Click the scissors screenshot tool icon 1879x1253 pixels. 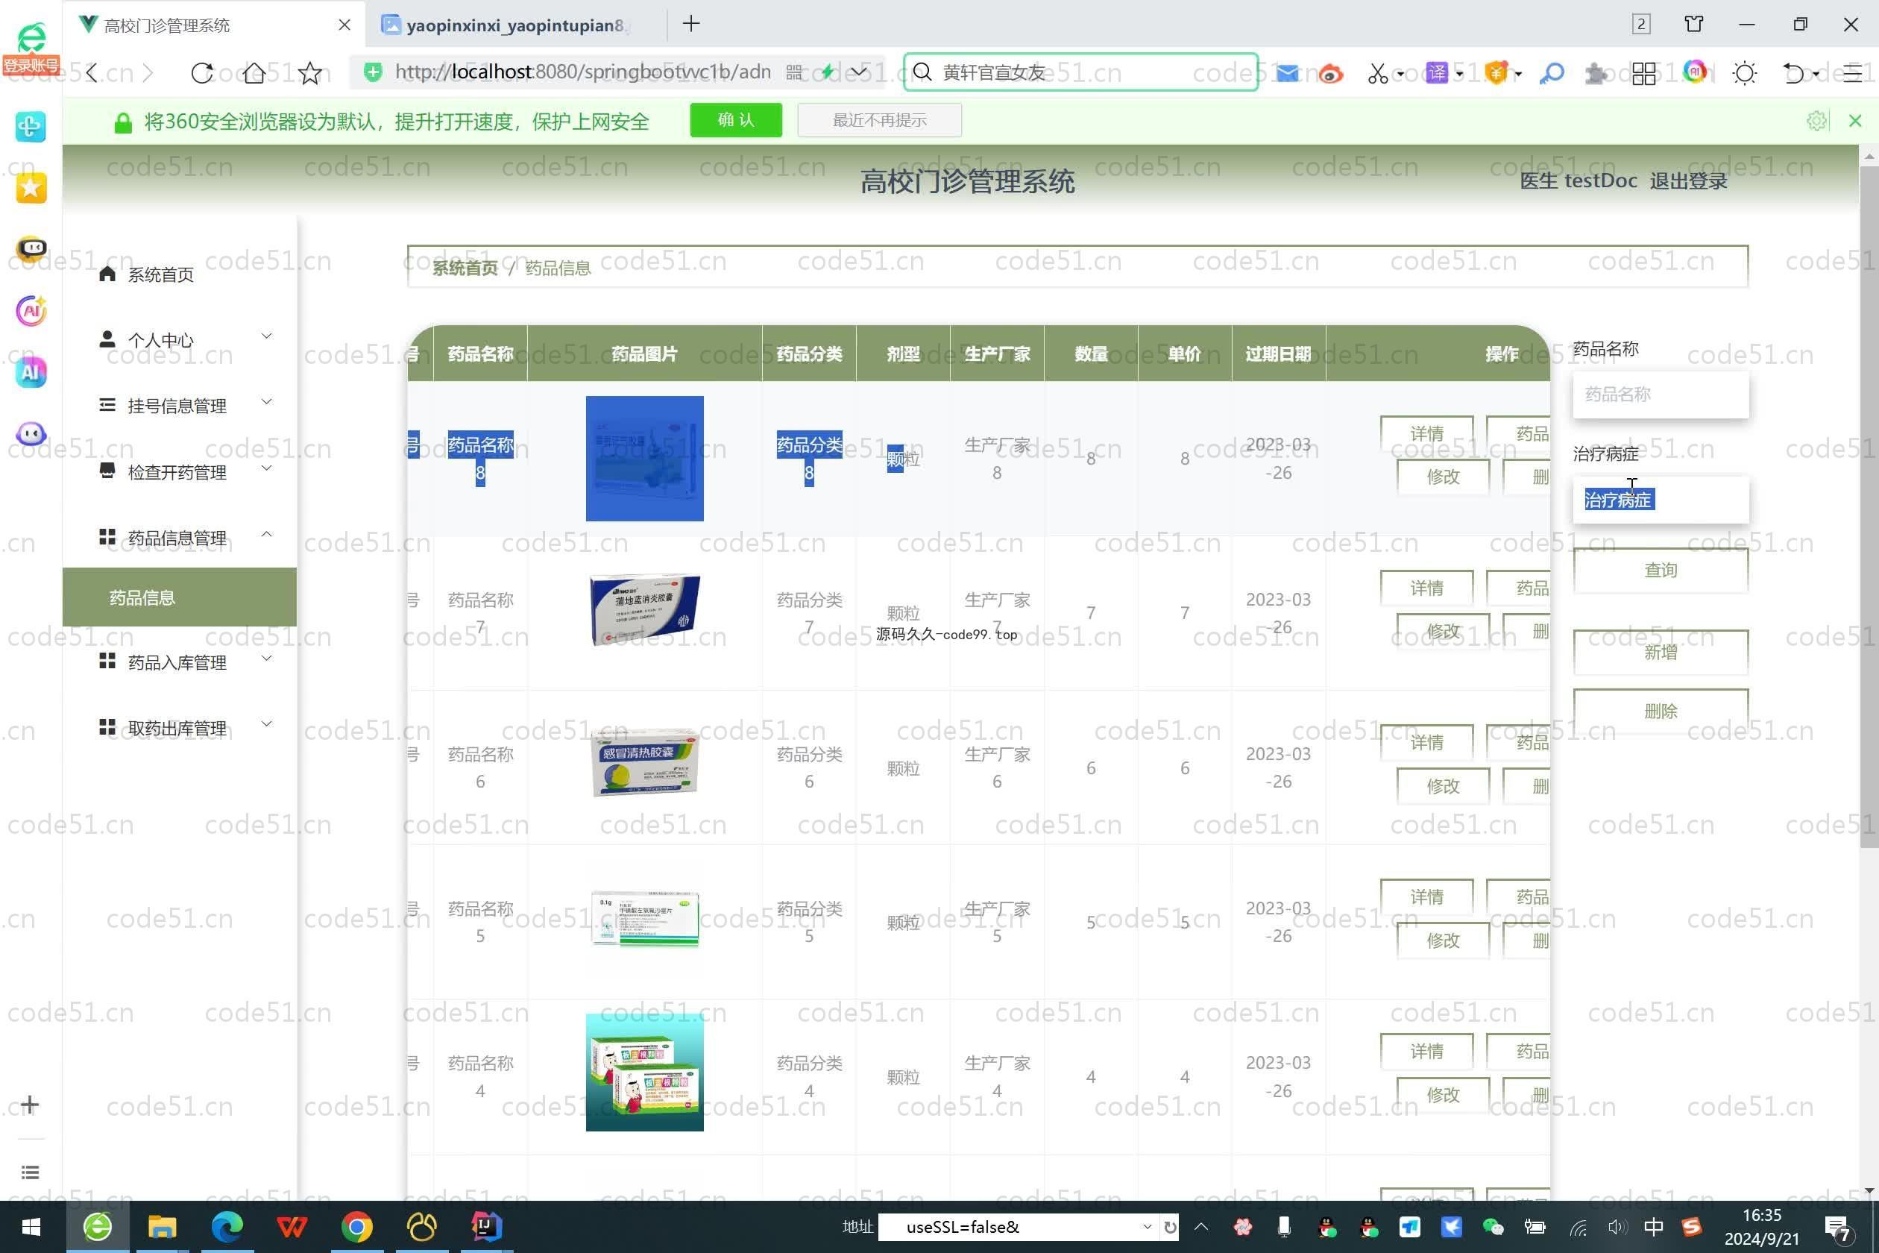(1377, 74)
